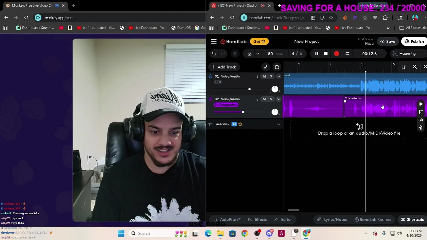This screenshot has width=427, height=240.
Task: Save the project
Action: pyautogui.click(x=387, y=42)
